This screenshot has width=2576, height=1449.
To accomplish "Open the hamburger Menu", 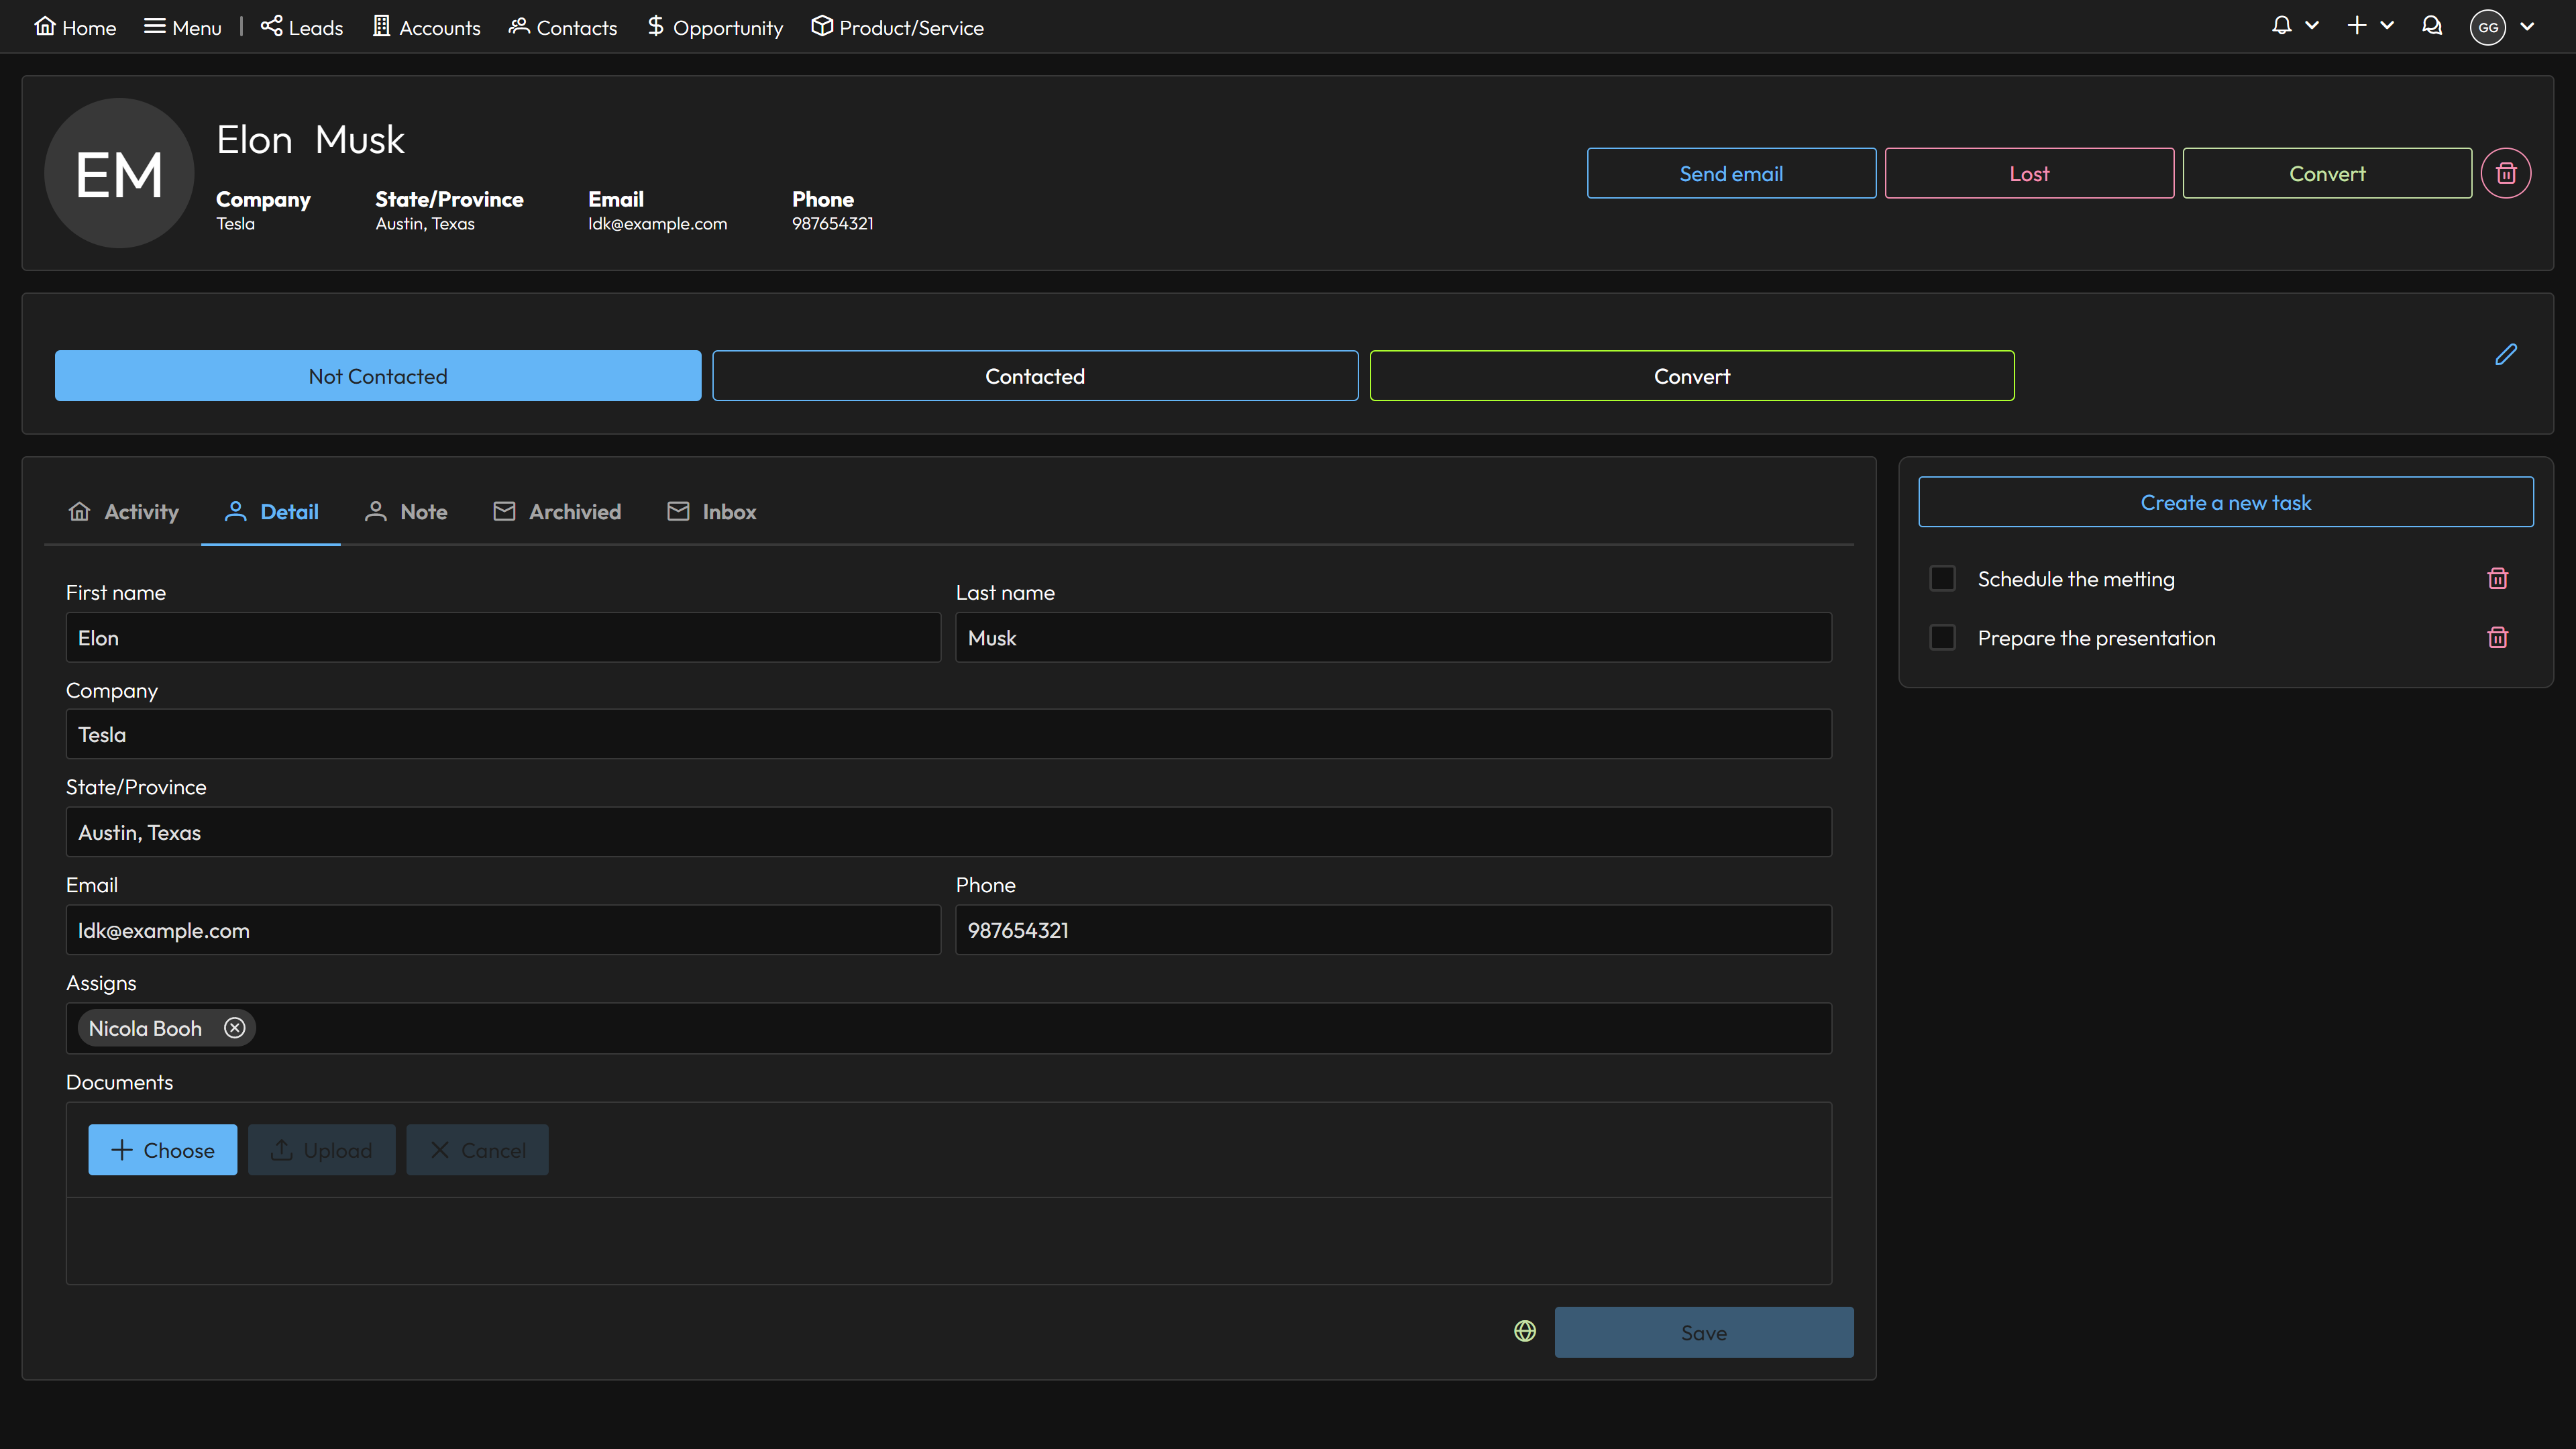I will [x=182, y=27].
